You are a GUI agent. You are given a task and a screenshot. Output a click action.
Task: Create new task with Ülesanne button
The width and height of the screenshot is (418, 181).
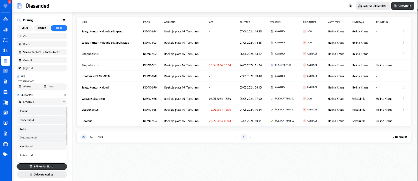(x=403, y=6)
